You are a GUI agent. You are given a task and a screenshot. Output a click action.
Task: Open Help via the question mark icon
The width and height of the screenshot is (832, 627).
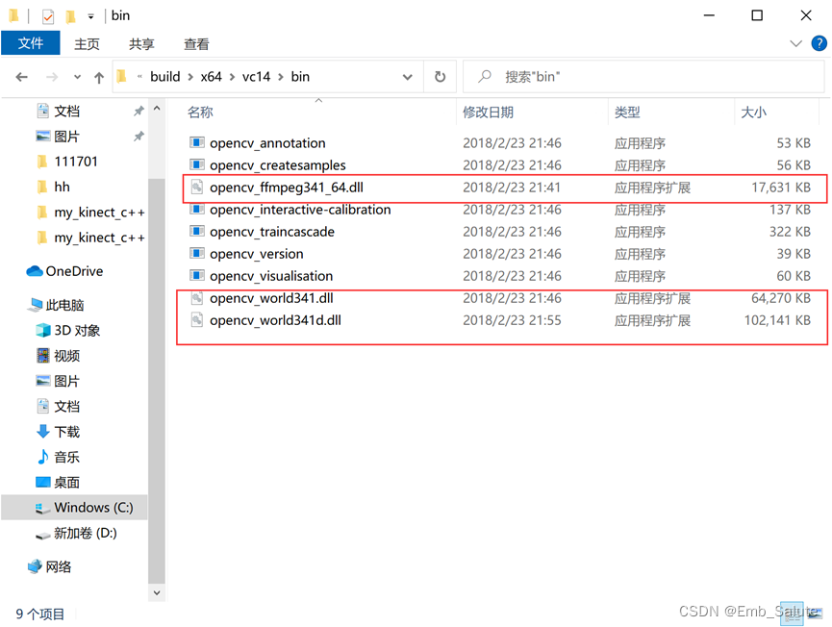click(819, 43)
